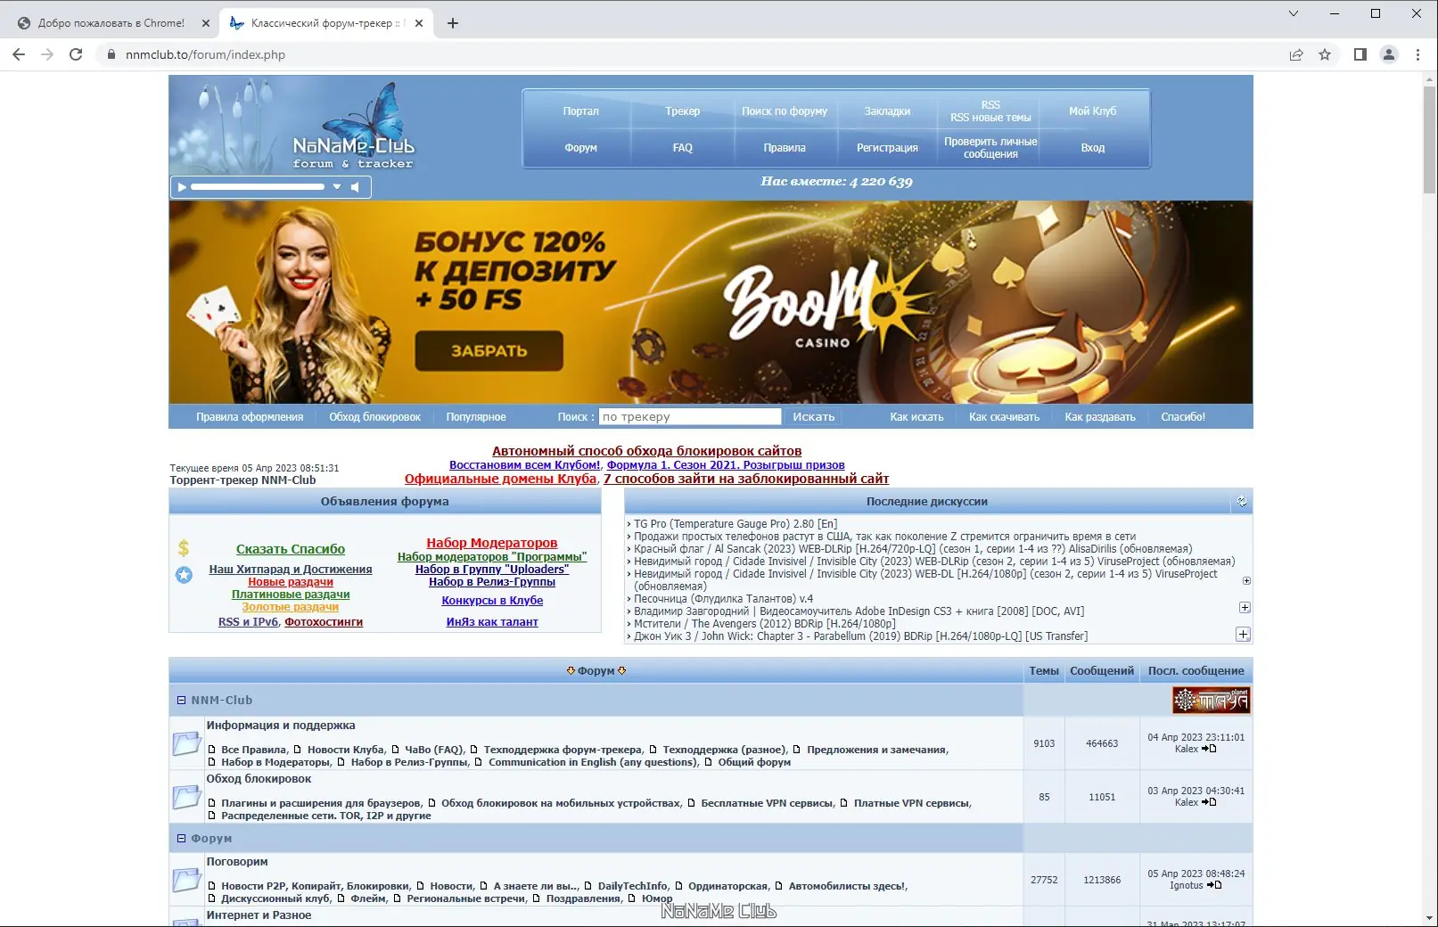Open Проверить личные сообщения menu item

tap(990, 148)
